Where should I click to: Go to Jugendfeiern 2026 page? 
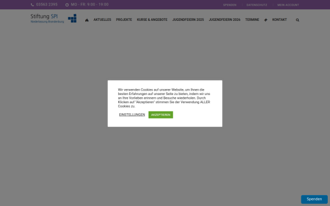pyautogui.click(x=224, y=20)
